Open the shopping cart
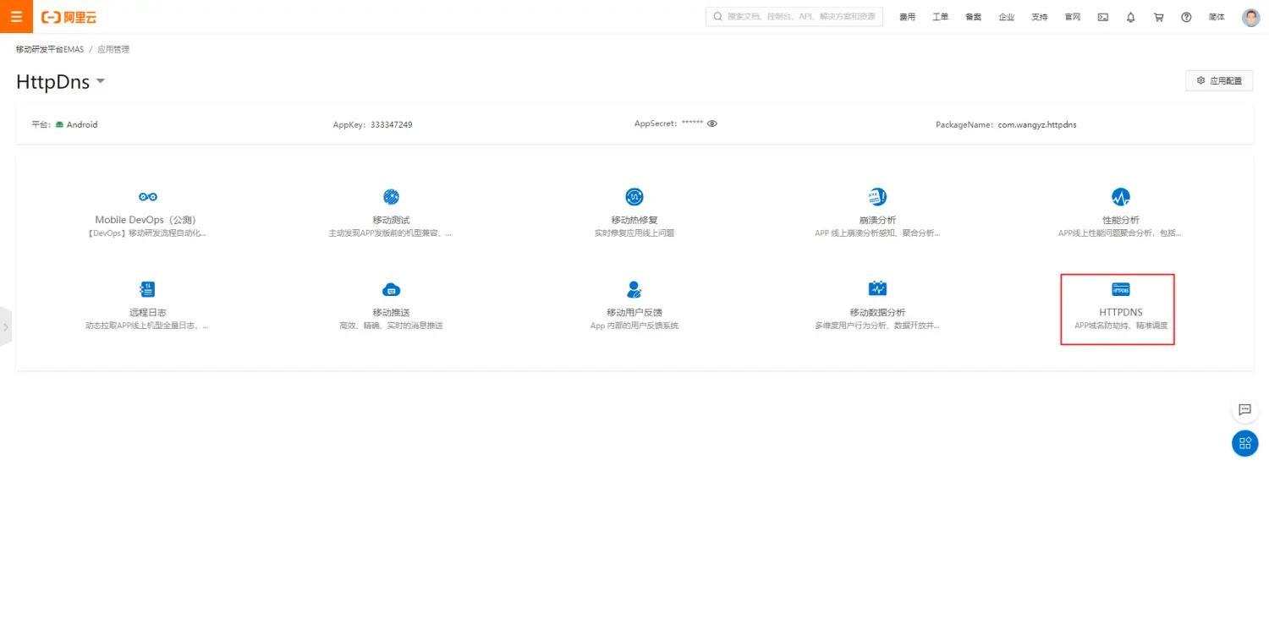 coord(1159,17)
